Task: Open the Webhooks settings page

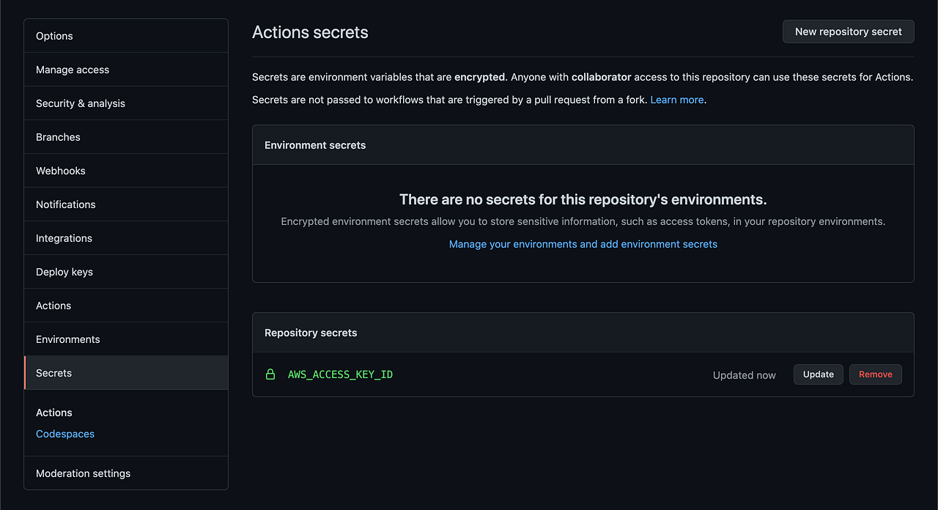Action: pyautogui.click(x=60, y=170)
